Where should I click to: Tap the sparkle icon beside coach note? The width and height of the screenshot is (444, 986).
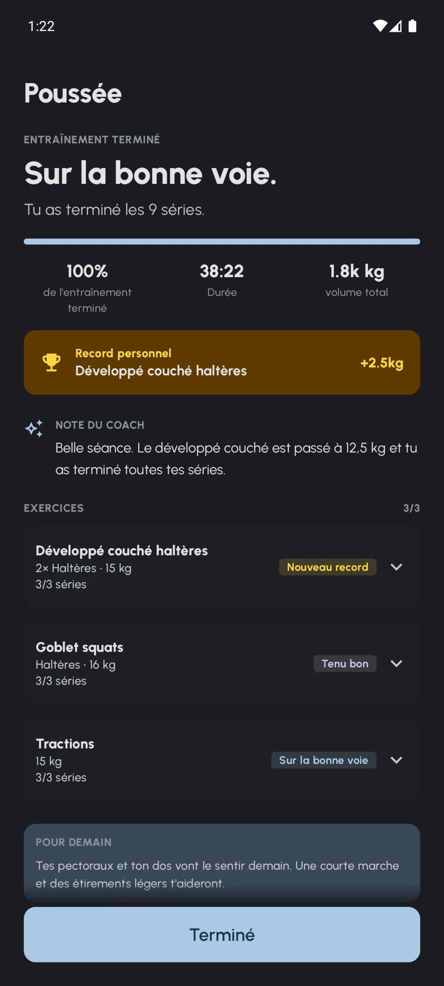[34, 428]
